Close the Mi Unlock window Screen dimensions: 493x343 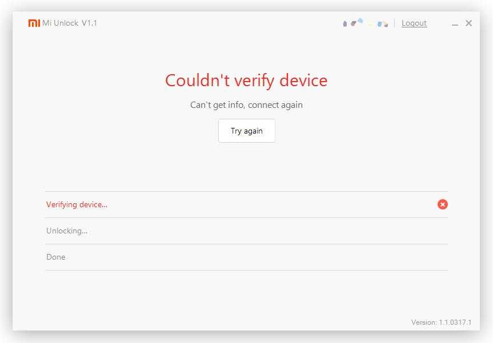tap(468, 23)
